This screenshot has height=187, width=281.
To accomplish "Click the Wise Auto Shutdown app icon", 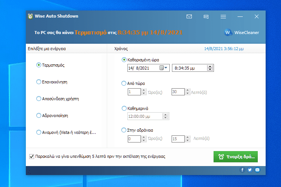I will (x=30, y=16).
